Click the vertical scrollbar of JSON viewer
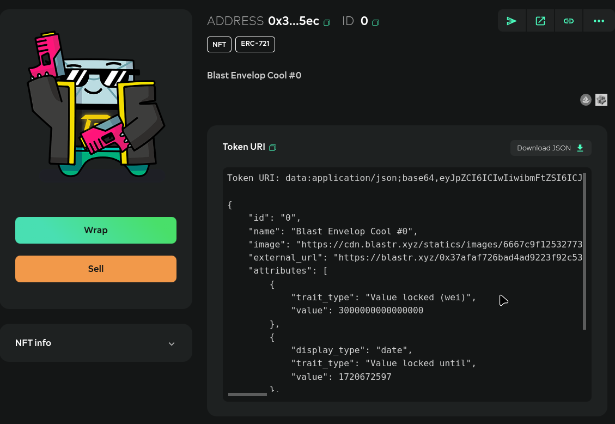Screen dimensions: 615x424 click(584, 251)
